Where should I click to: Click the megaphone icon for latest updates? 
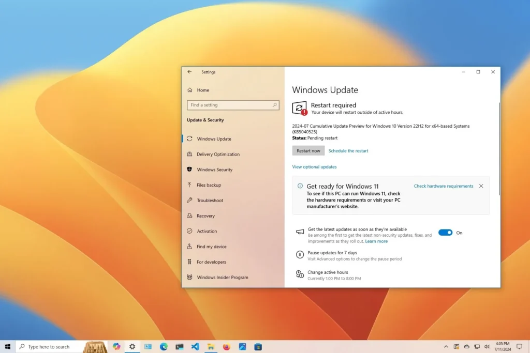click(x=300, y=232)
